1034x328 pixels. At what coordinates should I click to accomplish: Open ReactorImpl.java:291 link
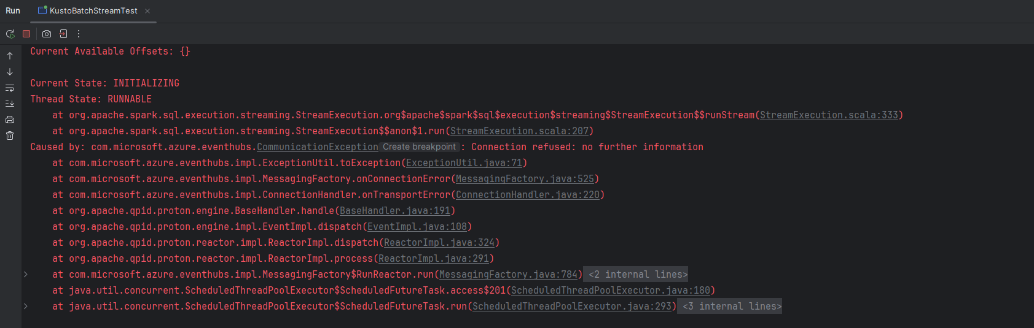coord(434,259)
